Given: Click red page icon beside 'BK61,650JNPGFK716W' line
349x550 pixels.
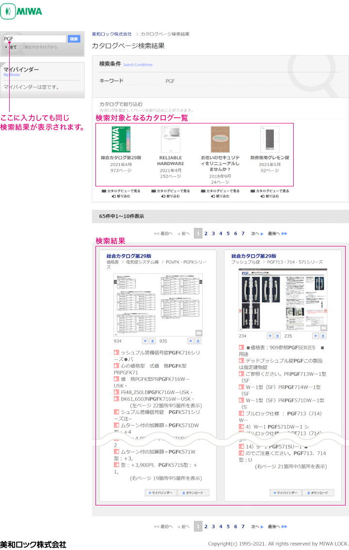Looking at the screenshot, I should tap(116, 399).
